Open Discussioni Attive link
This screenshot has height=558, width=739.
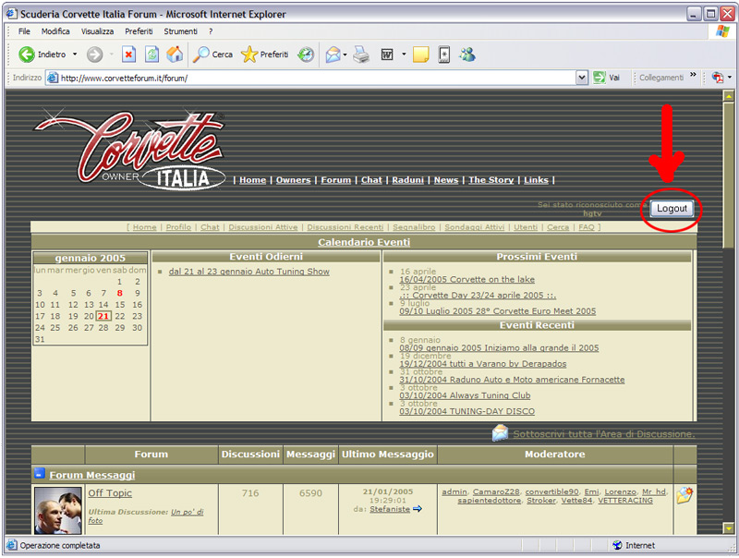263,227
